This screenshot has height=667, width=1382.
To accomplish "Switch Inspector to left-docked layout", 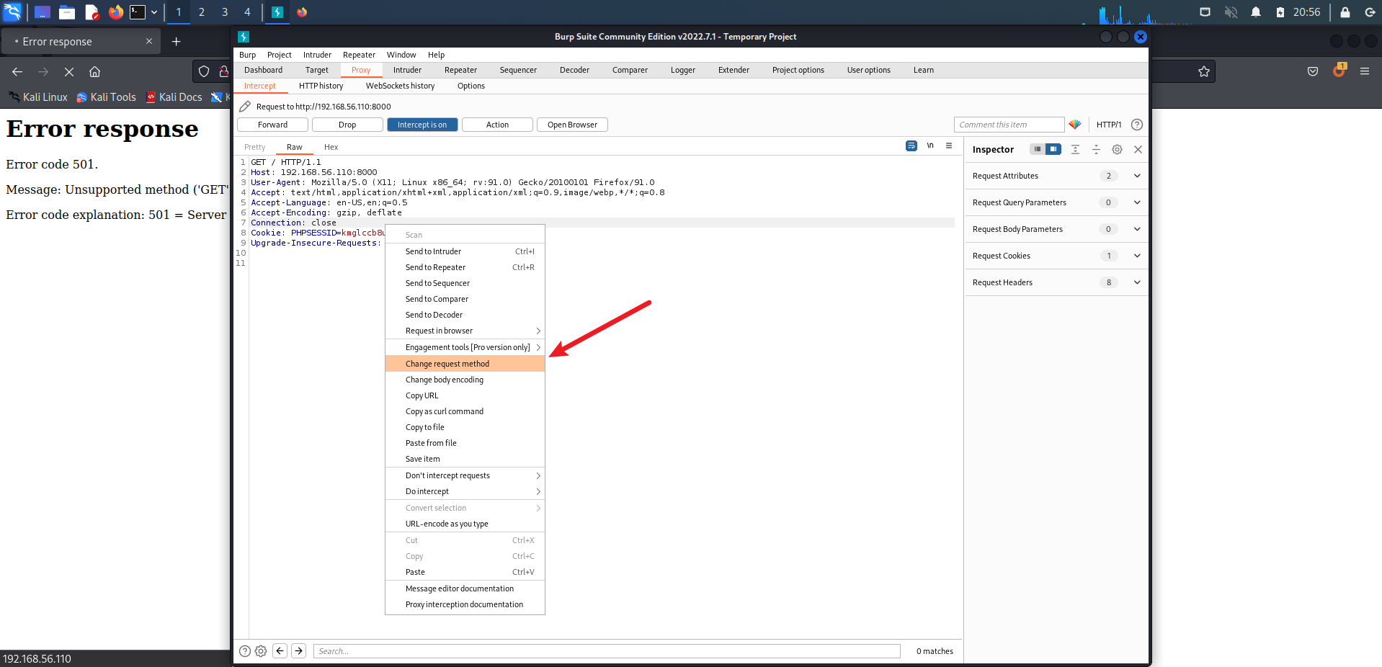I will (1038, 149).
